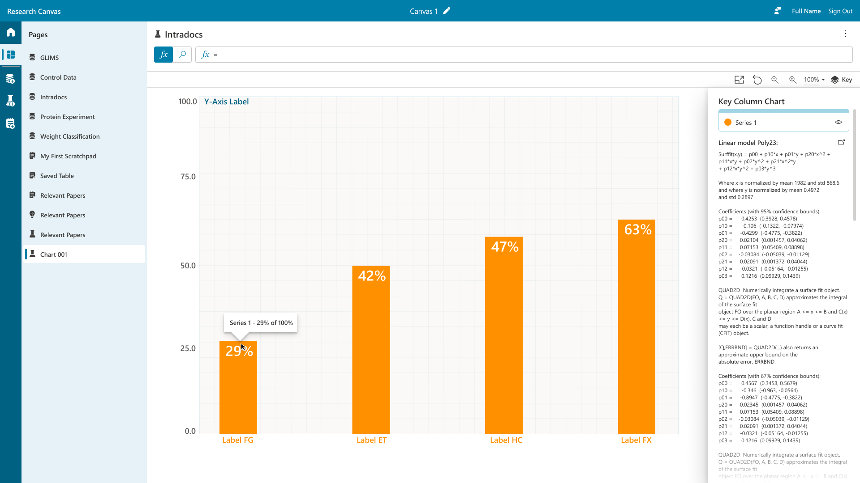This screenshot has width=860, height=483.
Task: Expand Linear model Poly23 popout icon
Action: click(841, 143)
